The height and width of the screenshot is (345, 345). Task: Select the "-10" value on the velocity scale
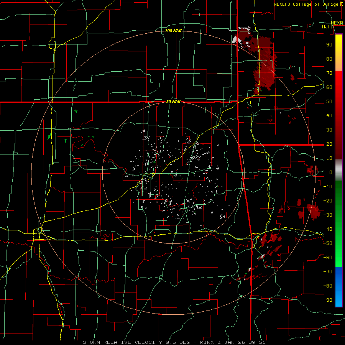328,187
